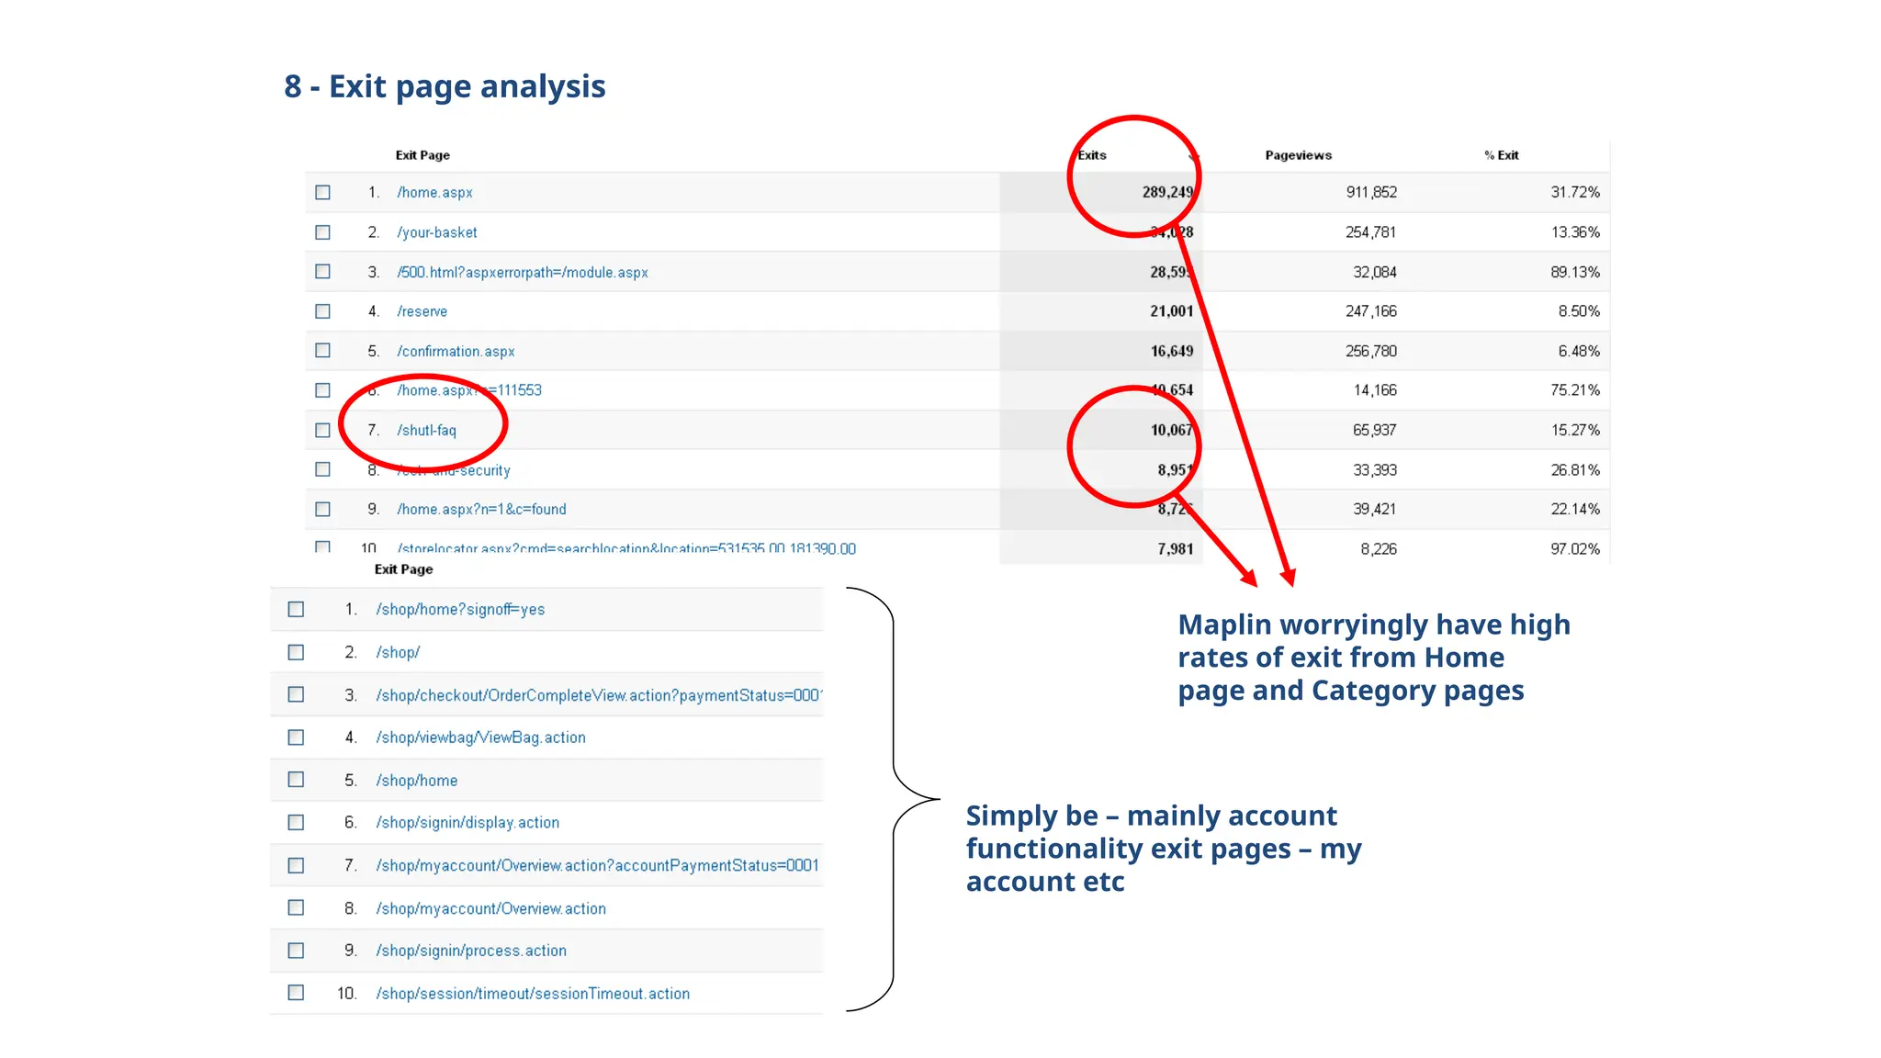Click the 'Simply be – mainly account functionality' note
Image resolution: width=1881 pixels, height=1058 pixels.
point(1164,849)
